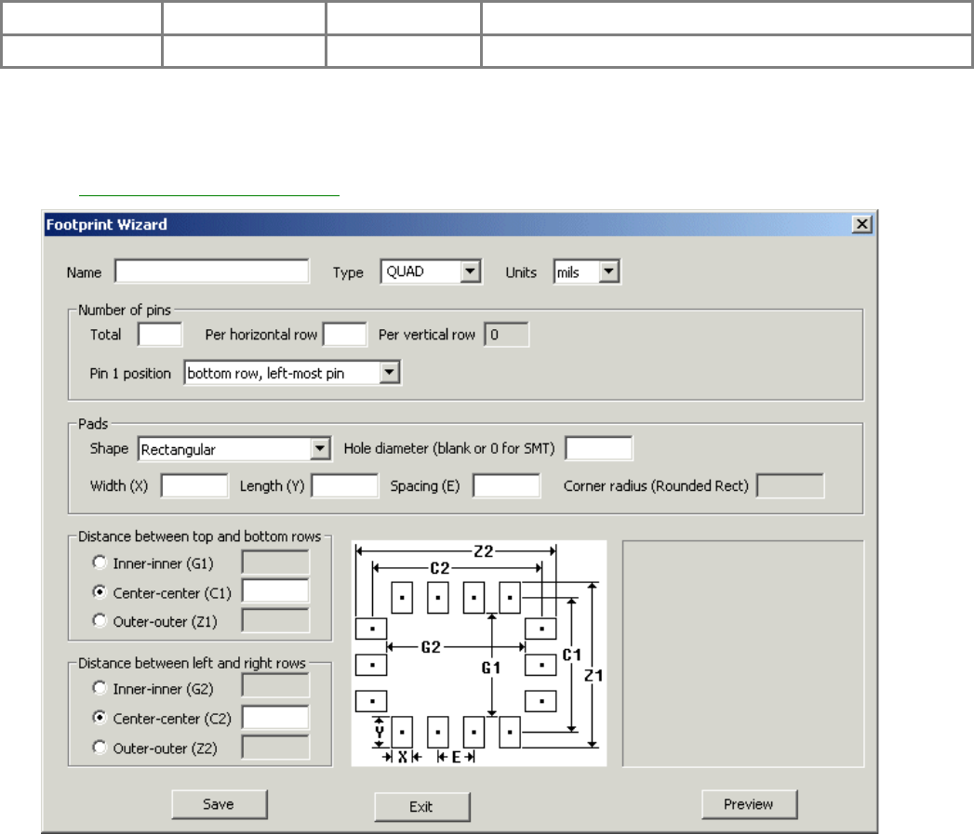Choose Center-center (C2) radio button

pos(100,719)
